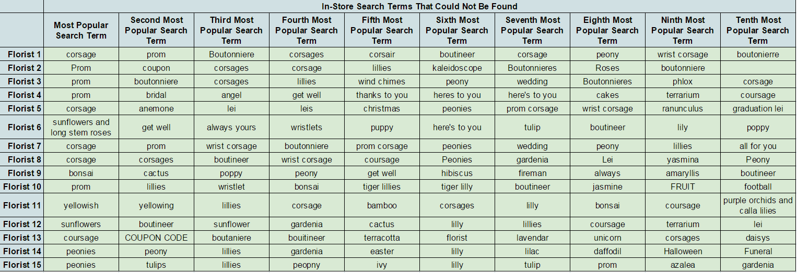The image size is (797, 273).
Task: Select the 'Most Popular Search Term' column header
Action: 81,30
